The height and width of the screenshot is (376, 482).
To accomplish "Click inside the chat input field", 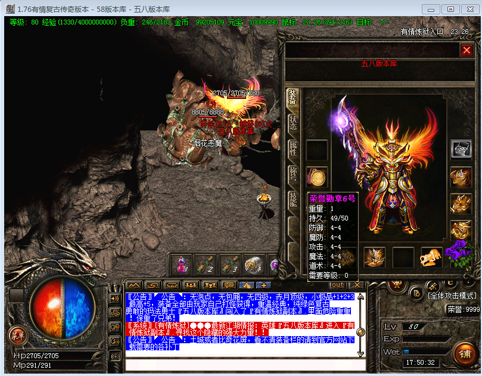I will click(245, 365).
